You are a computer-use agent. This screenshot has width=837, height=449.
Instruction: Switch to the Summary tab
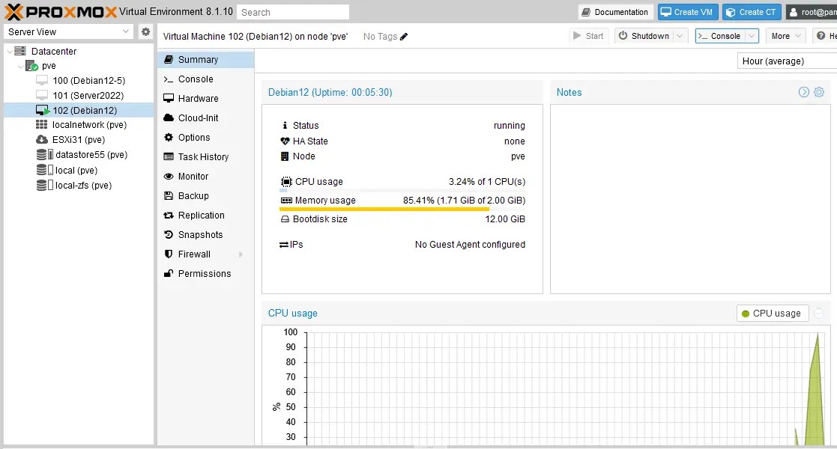click(x=198, y=59)
